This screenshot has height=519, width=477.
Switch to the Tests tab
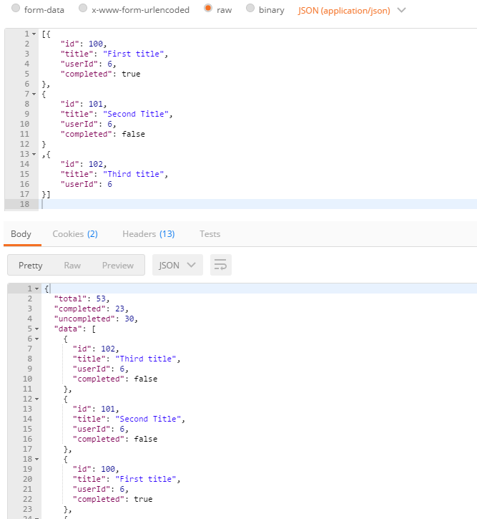pos(210,234)
